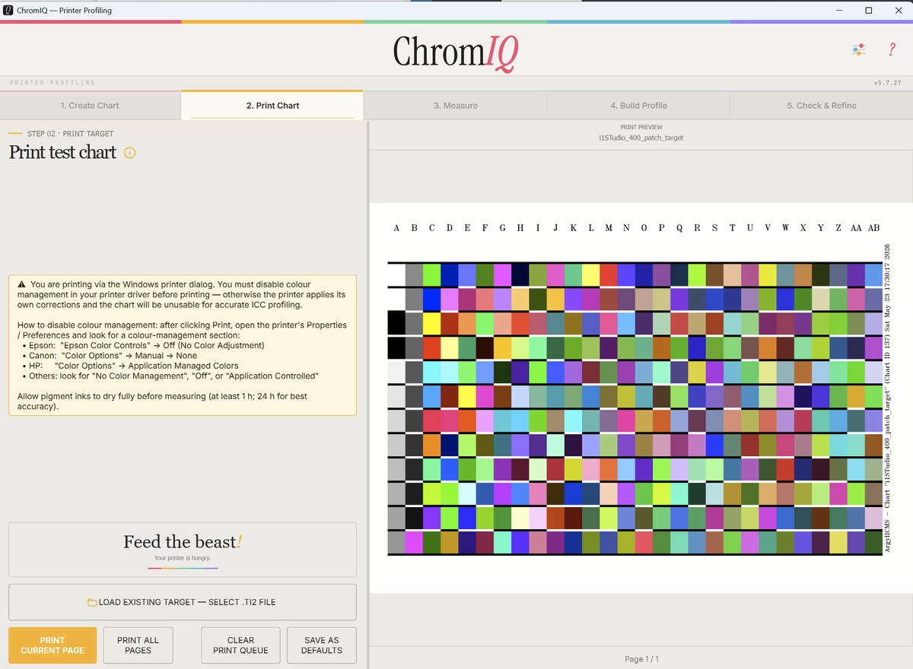The width and height of the screenshot is (913, 669).
Task: Show info next to Print test chart
Action: (129, 153)
